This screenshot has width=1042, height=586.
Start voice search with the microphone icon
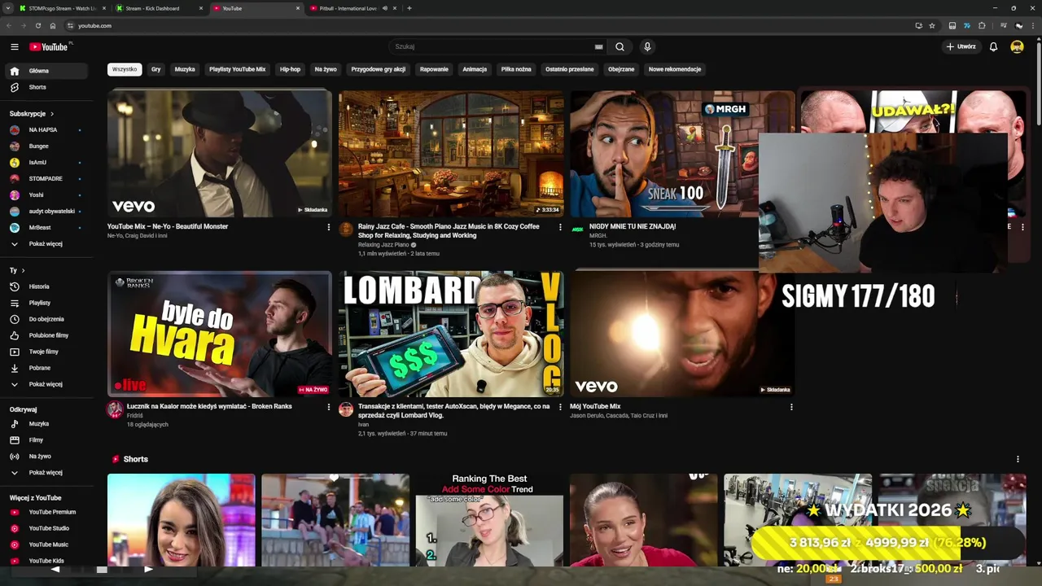(x=647, y=46)
